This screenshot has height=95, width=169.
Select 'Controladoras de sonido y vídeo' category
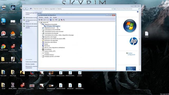point(59,35)
